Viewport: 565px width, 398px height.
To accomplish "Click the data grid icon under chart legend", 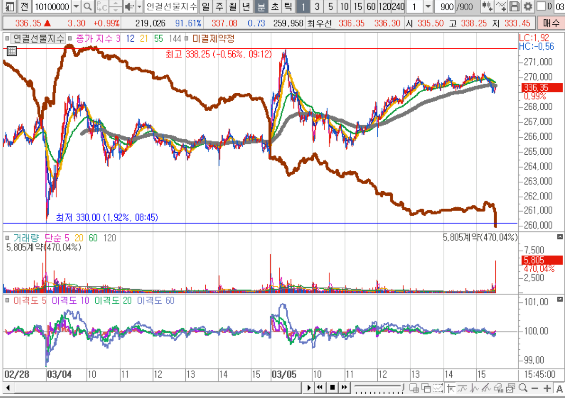I will click(x=12, y=52).
